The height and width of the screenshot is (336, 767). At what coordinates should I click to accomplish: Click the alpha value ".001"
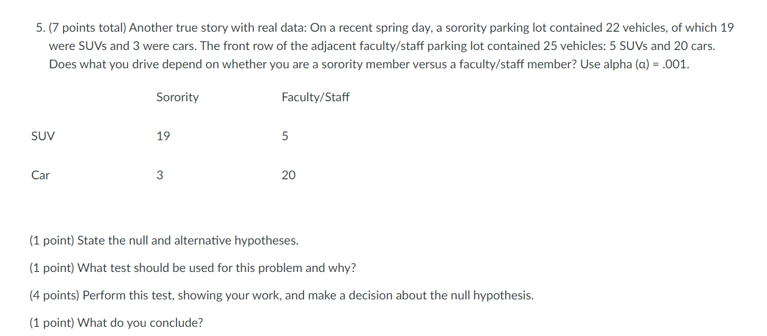(x=676, y=64)
